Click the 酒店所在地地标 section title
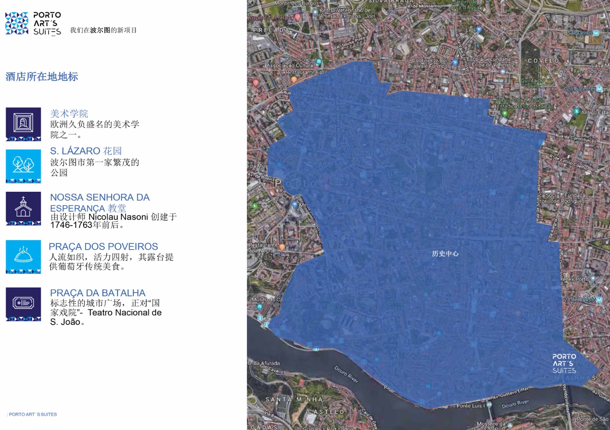Screen dimensions: 610x430 coord(42,77)
